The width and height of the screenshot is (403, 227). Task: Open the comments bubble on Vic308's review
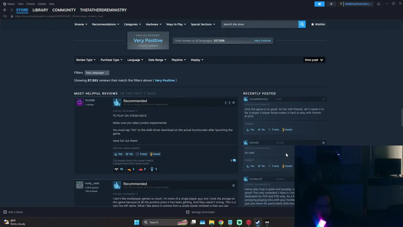[233, 160]
